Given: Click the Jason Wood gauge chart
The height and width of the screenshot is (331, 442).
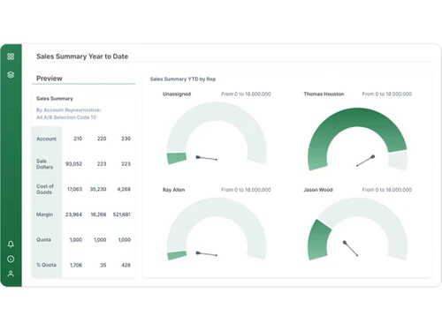Looking at the screenshot, I should click(x=357, y=229).
